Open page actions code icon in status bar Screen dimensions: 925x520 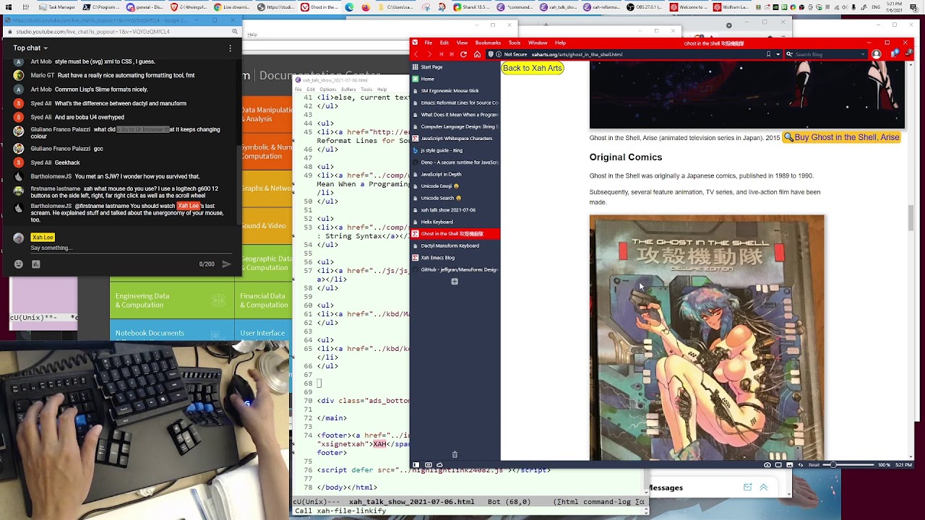(801, 464)
